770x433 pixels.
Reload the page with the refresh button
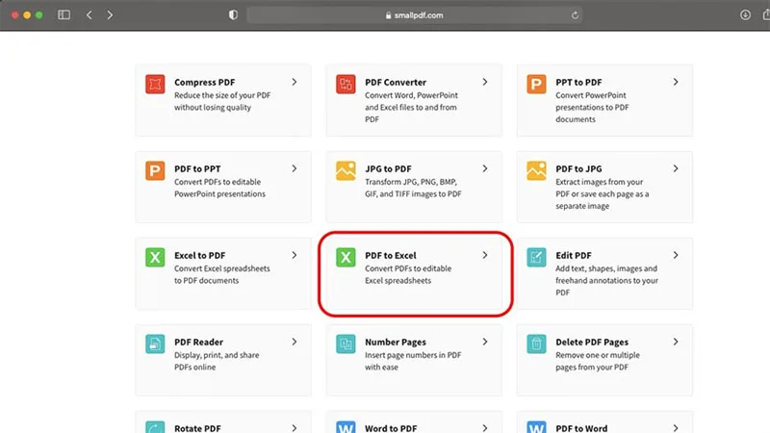[x=575, y=15]
